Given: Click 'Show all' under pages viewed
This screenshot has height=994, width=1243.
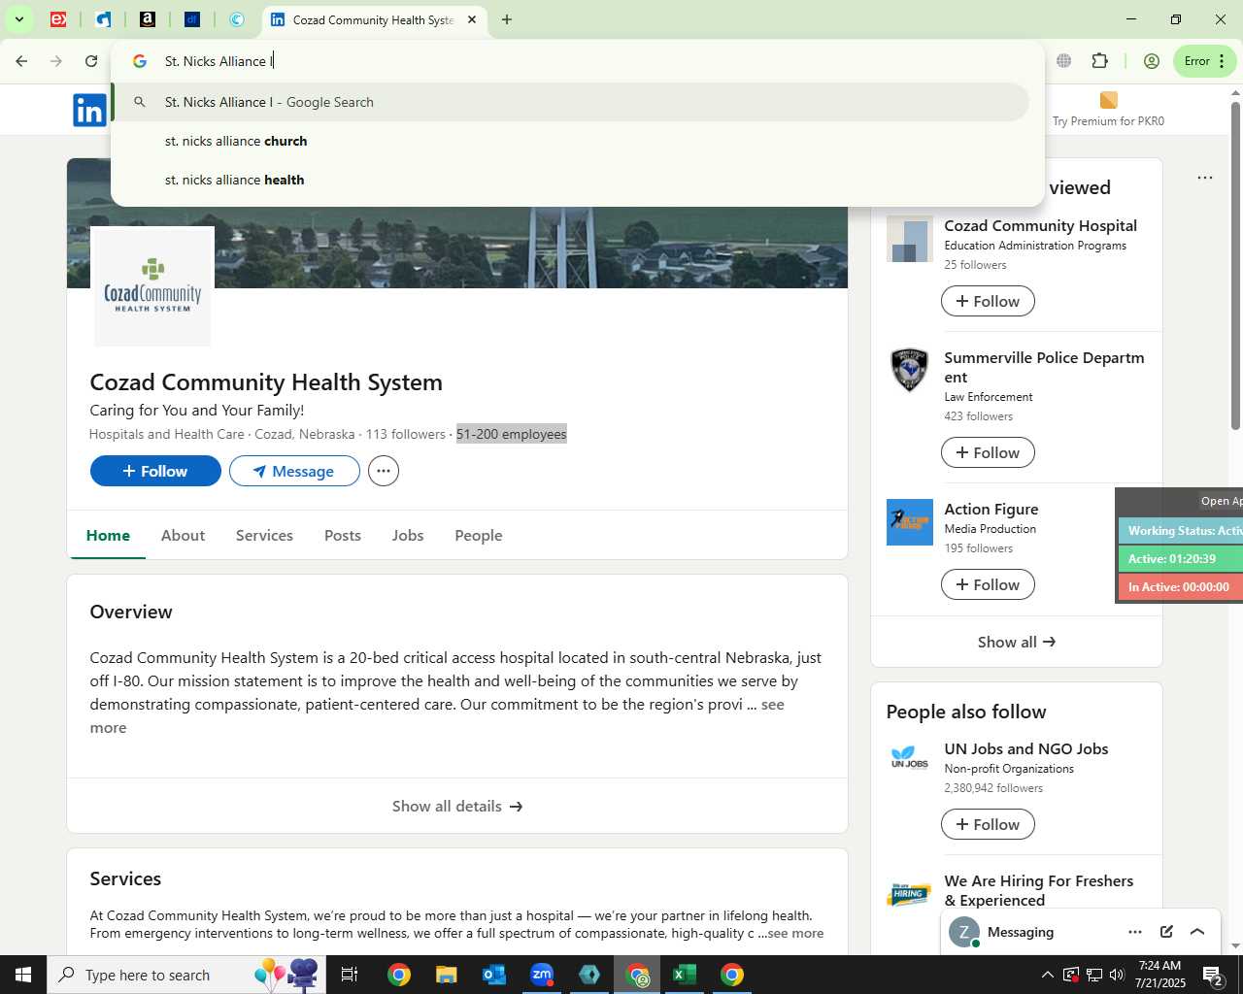Looking at the screenshot, I should pos(1017,642).
